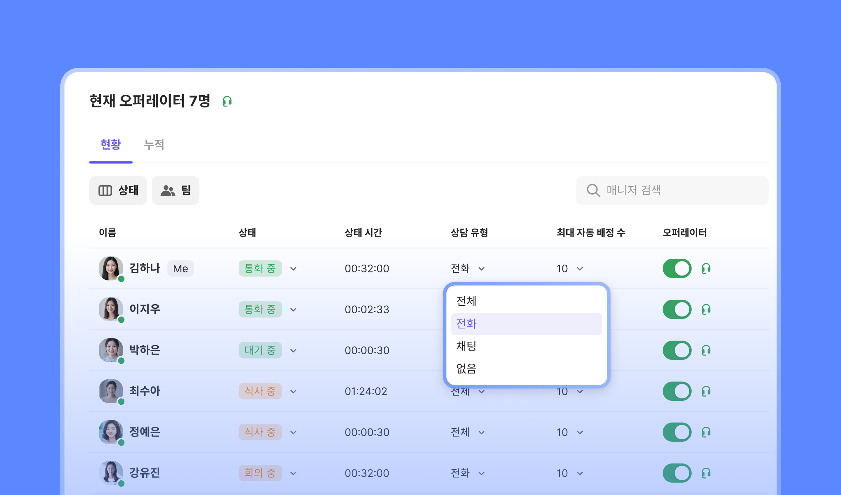Turn off operator toggle for 김하나

[677, 269]
